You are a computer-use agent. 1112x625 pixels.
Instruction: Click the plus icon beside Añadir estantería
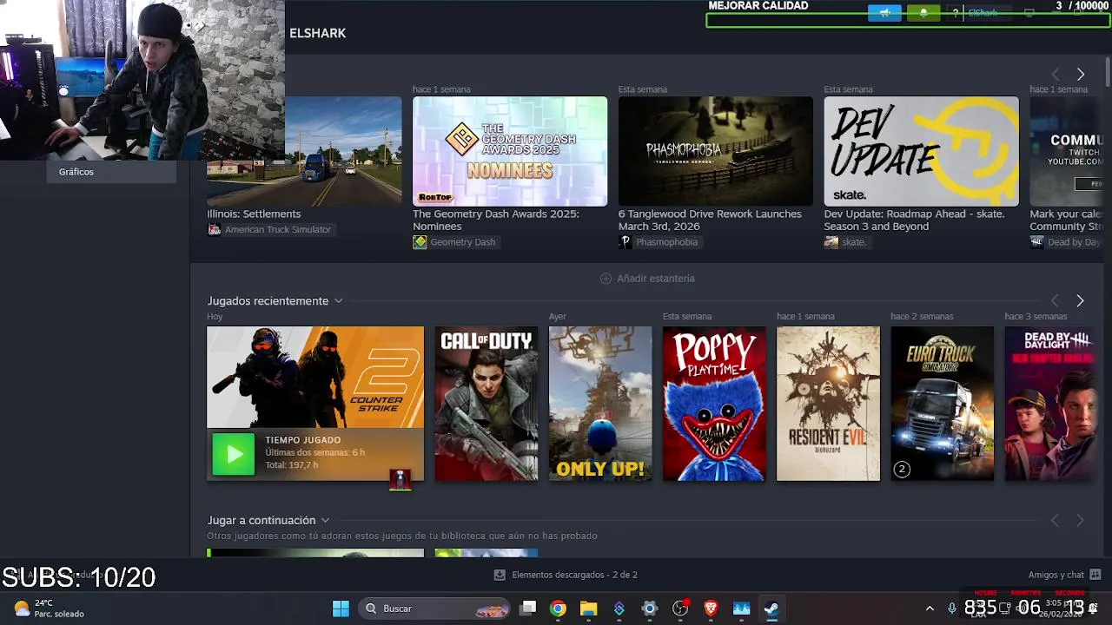[x=606, y=279]
